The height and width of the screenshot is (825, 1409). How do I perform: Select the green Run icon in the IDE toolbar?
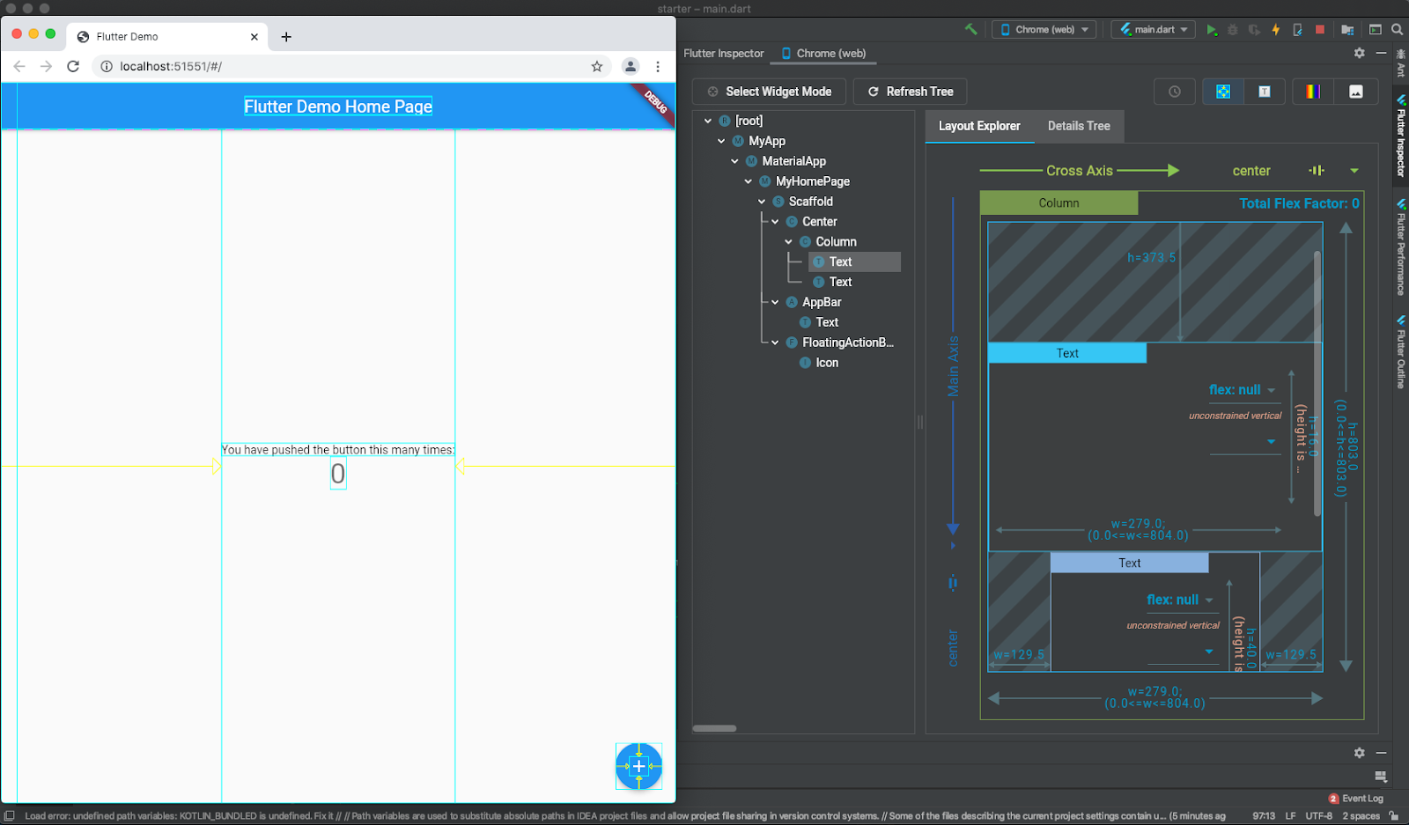click(x=1212, y=29)
